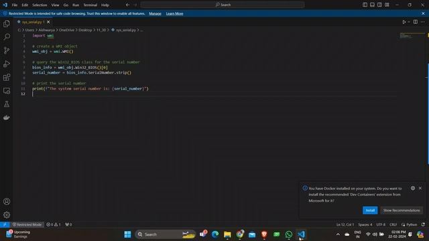Go back with the navigation arrow
The height and width of the screenshot is (241, 429).
tap(127, 5)
